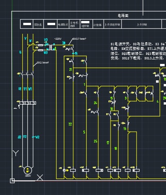The width and height of the screenshot is (166, 195).
Task: Click the green wire number 17
Action: (x=108, y=143)
